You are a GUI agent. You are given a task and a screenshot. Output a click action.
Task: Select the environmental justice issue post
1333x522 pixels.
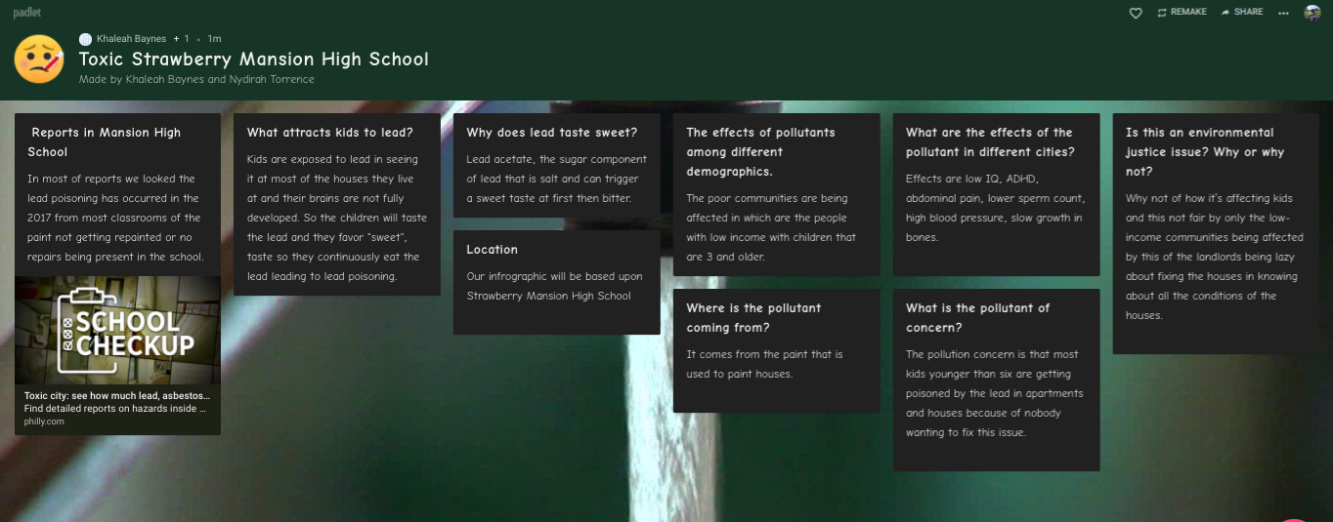1216,233
